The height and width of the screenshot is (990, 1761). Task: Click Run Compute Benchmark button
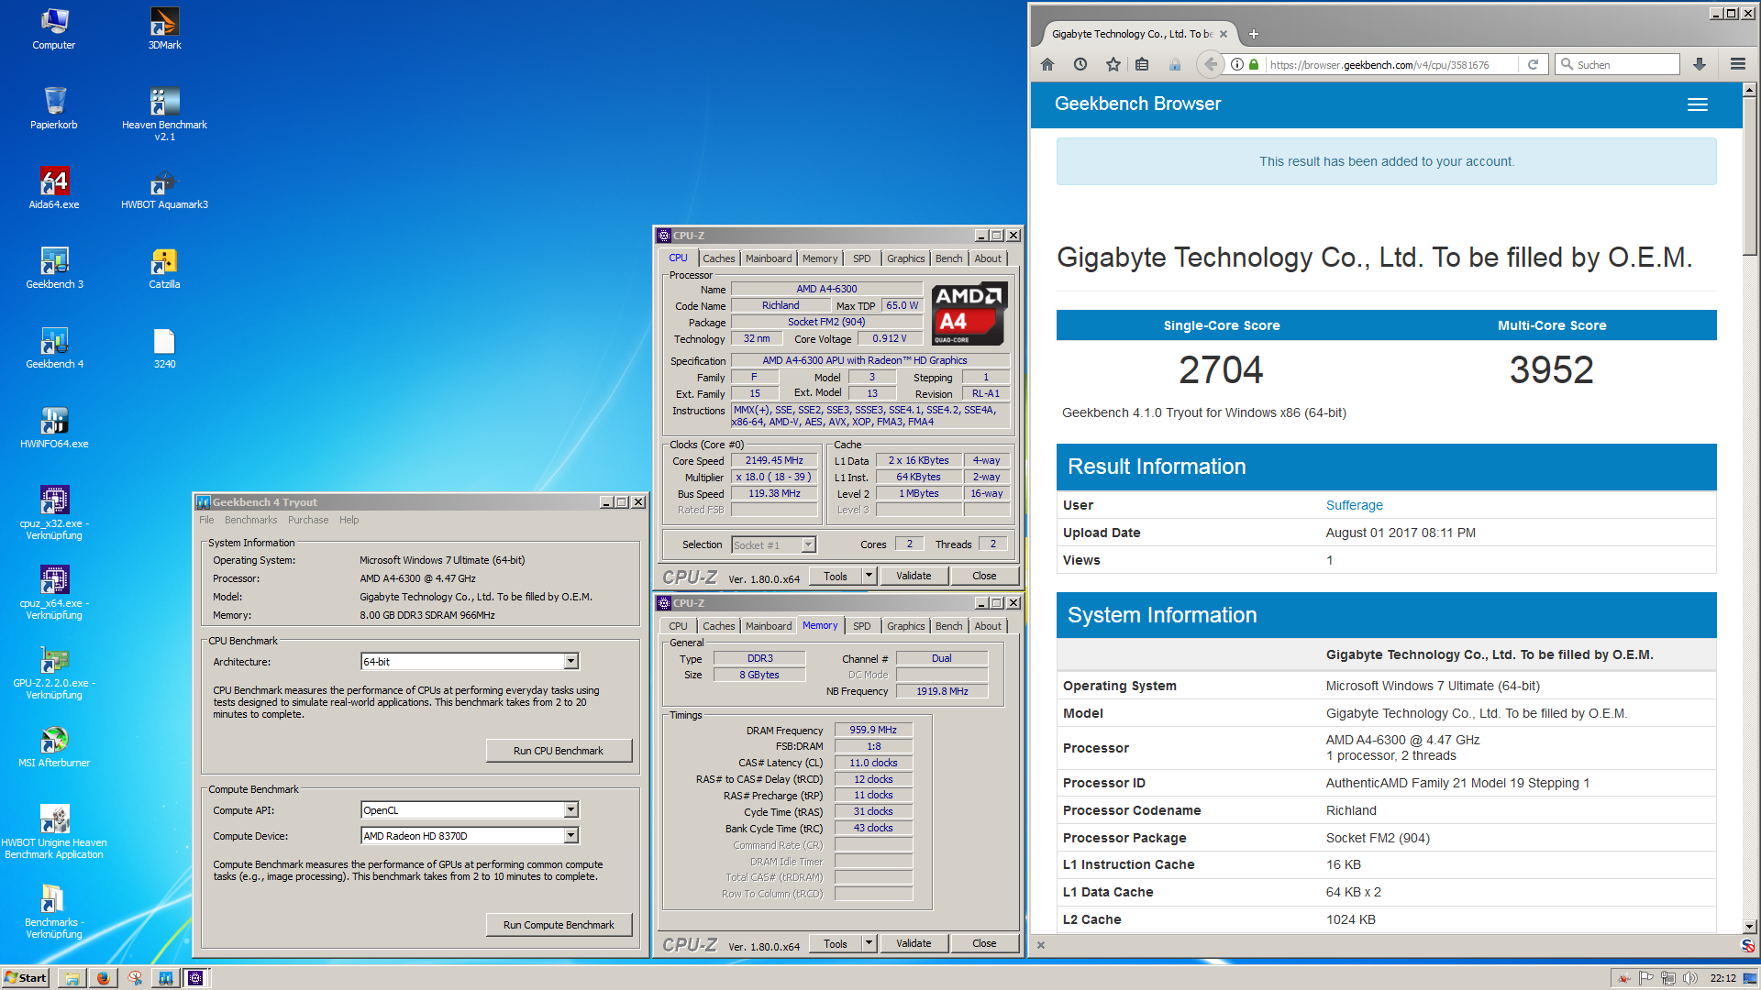(x=559, y=925)
